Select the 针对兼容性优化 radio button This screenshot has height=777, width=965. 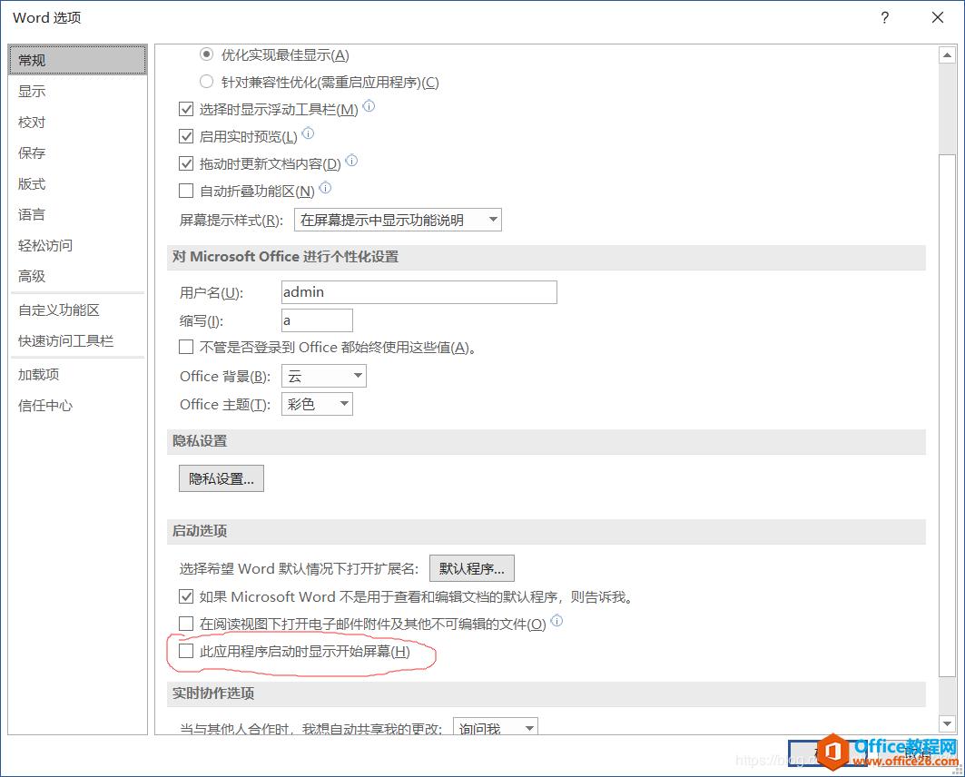pos(206,82)
